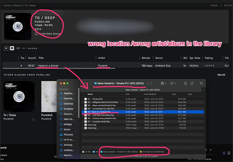Open Macint... disk in Finder sidebar
The height and width of the screenshot is (162, 233).
tap(67, 155)
